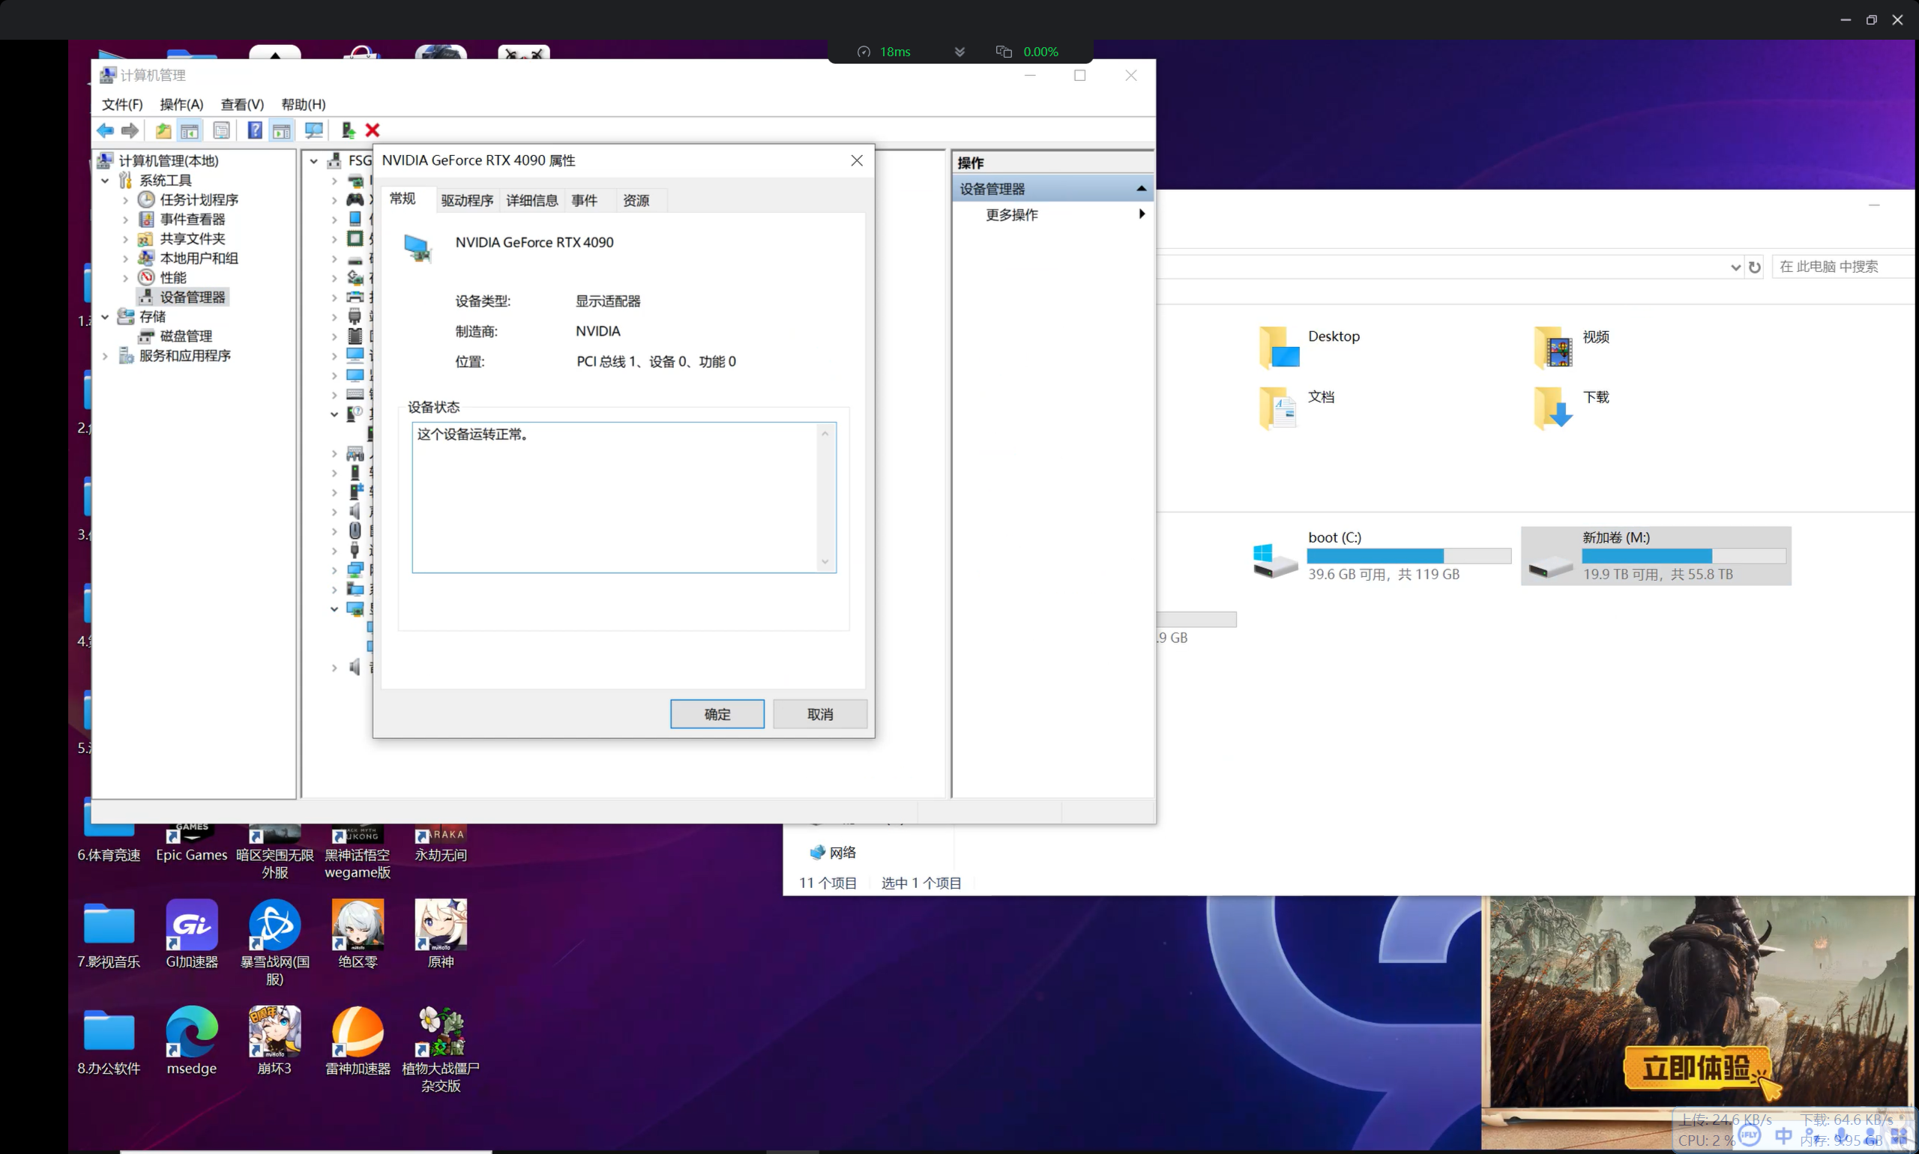Open the Epic Games desktop shortcut

click(191, 844)
